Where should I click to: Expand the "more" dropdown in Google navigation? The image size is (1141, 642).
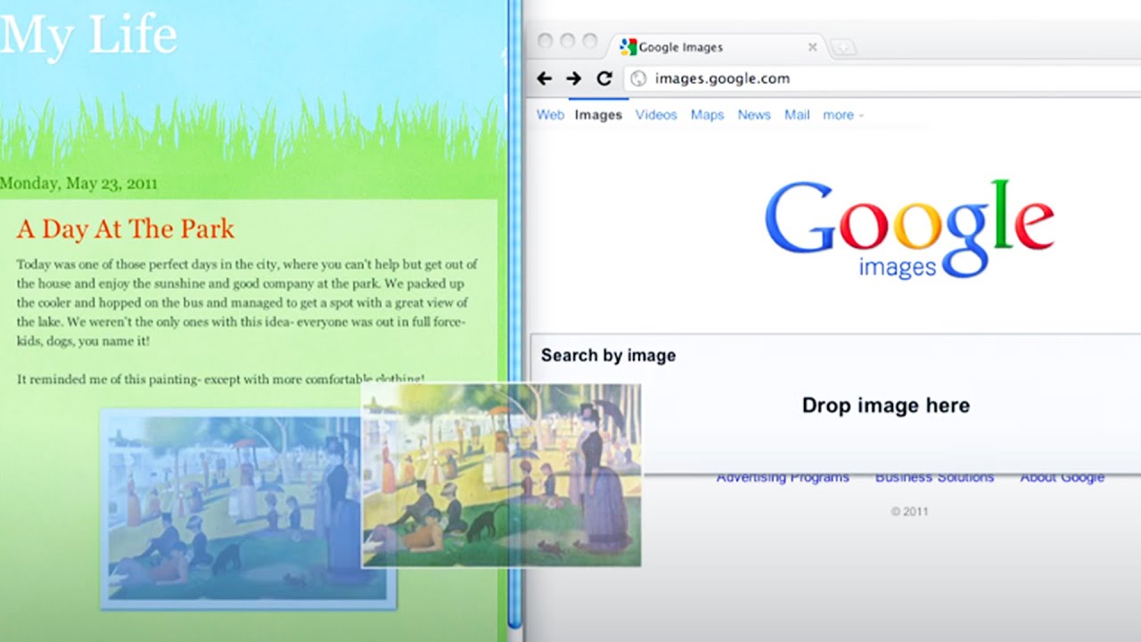842,115
